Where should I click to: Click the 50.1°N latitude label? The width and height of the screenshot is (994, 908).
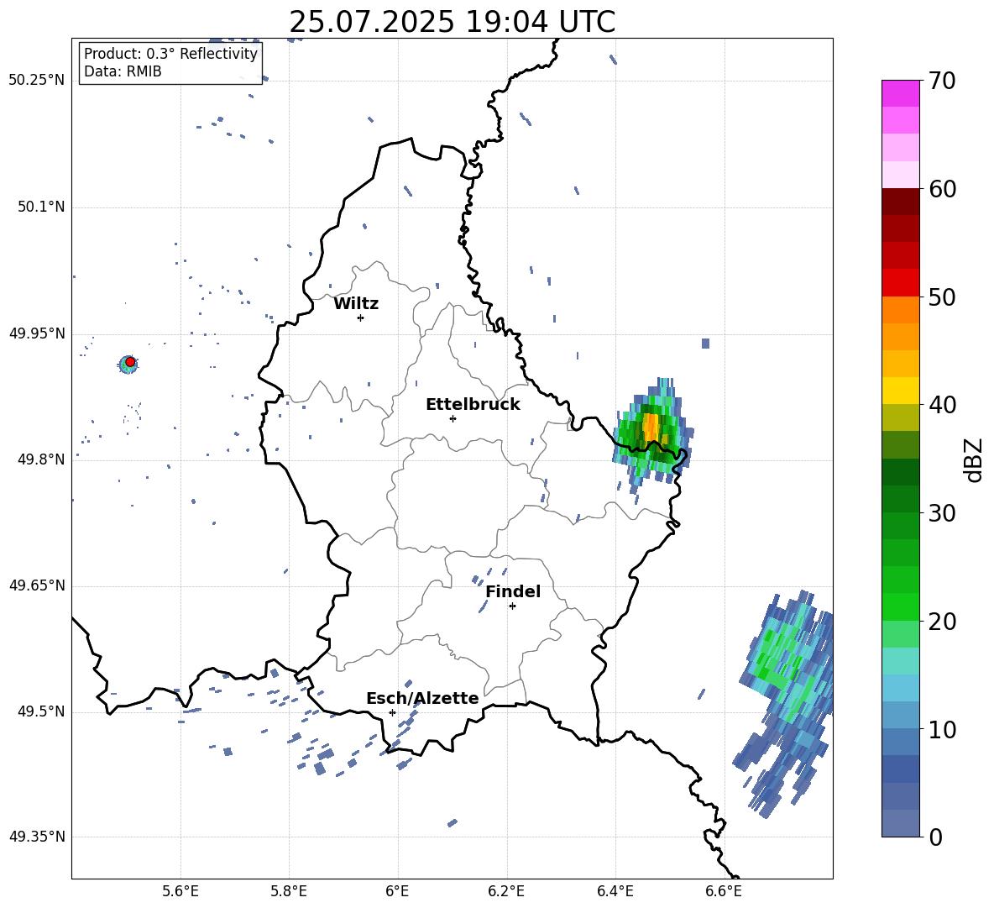pyautogui.click(x=41, y=207)
